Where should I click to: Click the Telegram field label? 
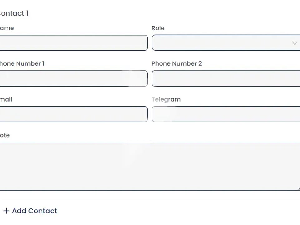(166, 99)
